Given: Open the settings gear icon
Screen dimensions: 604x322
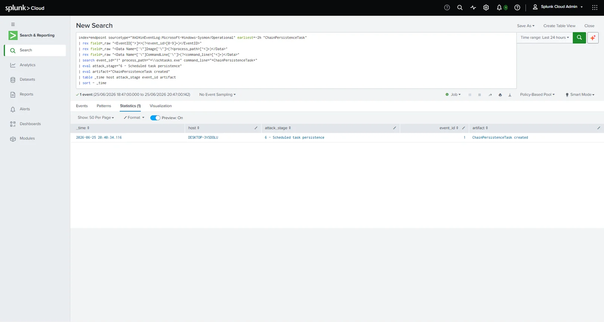Looking at the screenshot, I should (x=486, y=8).
